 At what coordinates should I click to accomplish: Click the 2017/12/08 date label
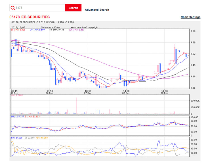pos(18,27)
